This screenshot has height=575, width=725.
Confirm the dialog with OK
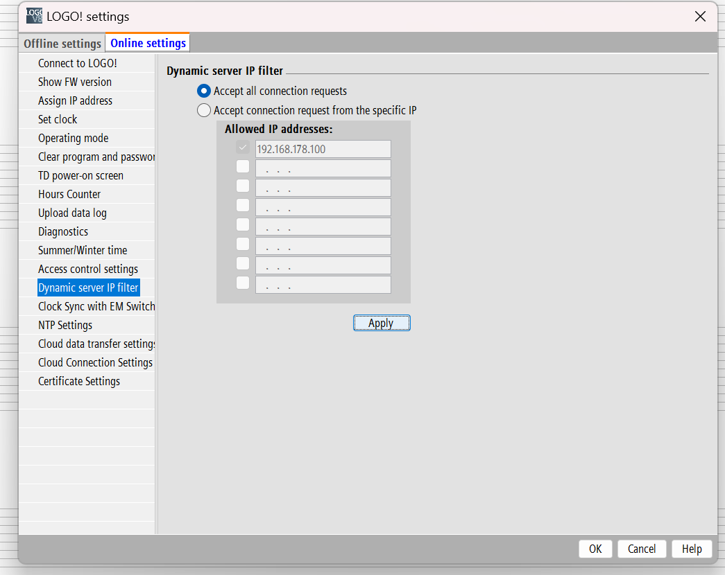click(595, 549)
